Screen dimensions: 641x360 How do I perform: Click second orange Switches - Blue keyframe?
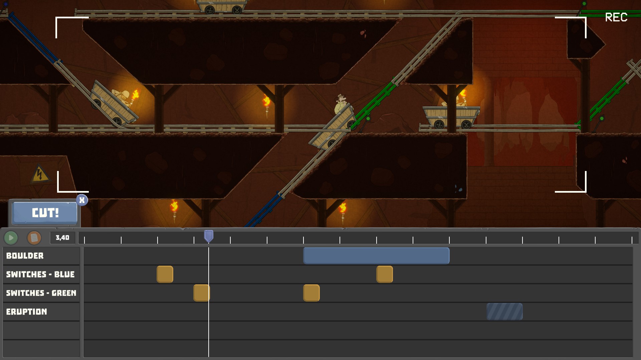click(385, 274)
